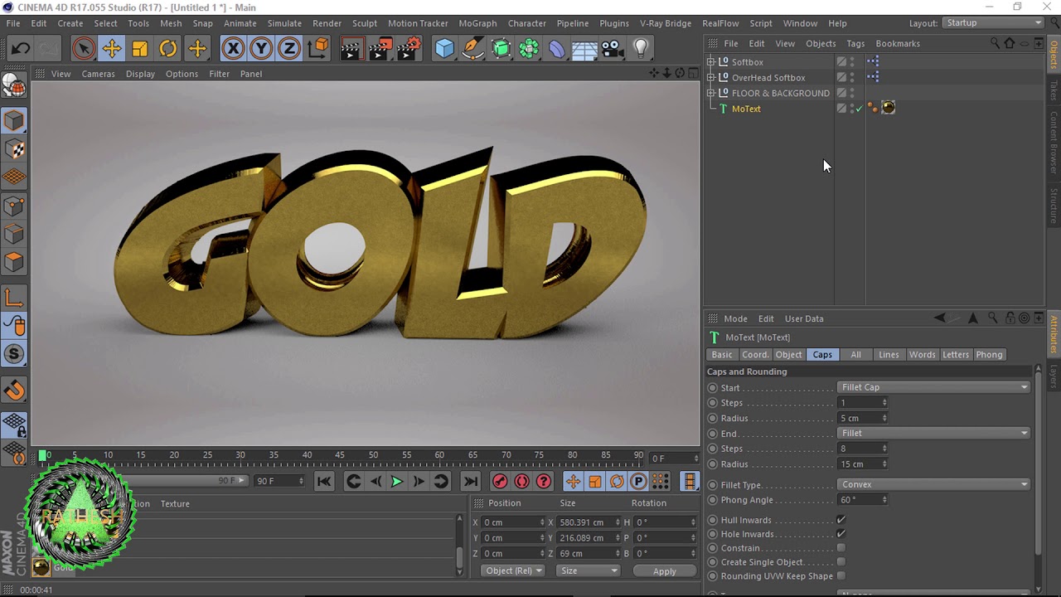
Task: Click the Apply button
Action: pos(665,570)
